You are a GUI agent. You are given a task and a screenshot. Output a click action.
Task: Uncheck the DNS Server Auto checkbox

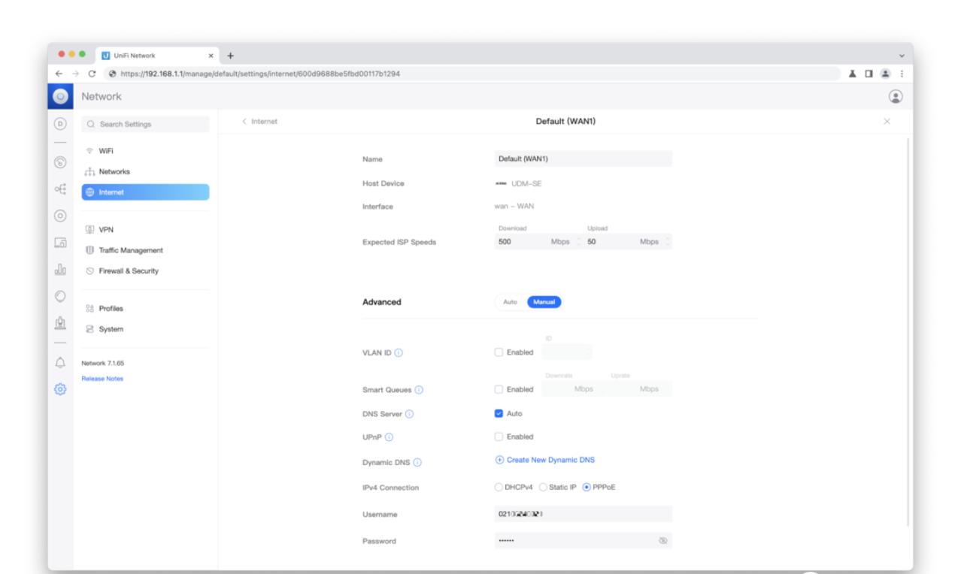pyautogui.click(x=498, y=413)
